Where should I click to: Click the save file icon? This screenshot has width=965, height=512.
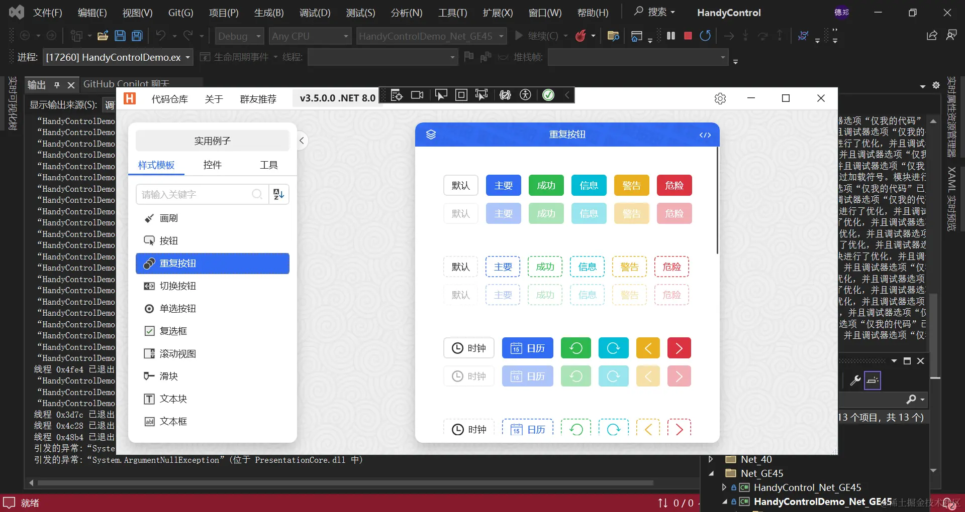coord(120,36)
